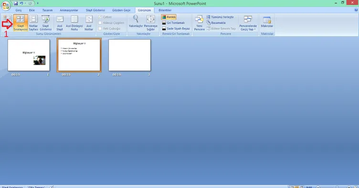The height and width of the screenshot is (188, 359).
Task: Open the Slayt Gösterisi ribbon tab
Action: [x=95, y=10]
